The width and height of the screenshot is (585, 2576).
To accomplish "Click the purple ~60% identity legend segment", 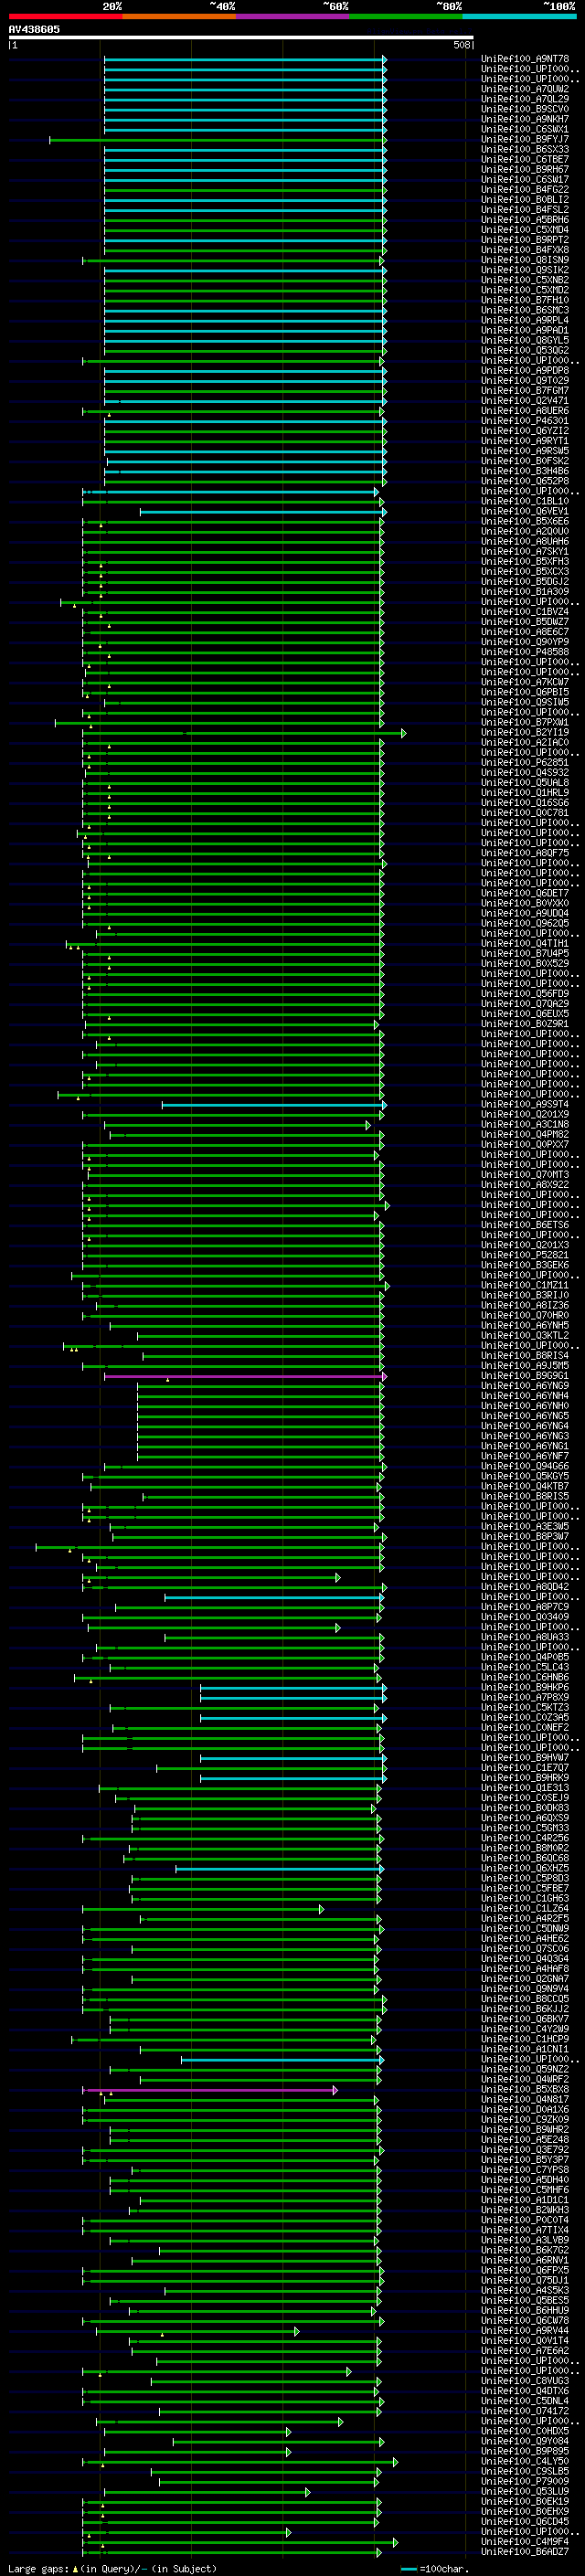I will coord(293,16).
